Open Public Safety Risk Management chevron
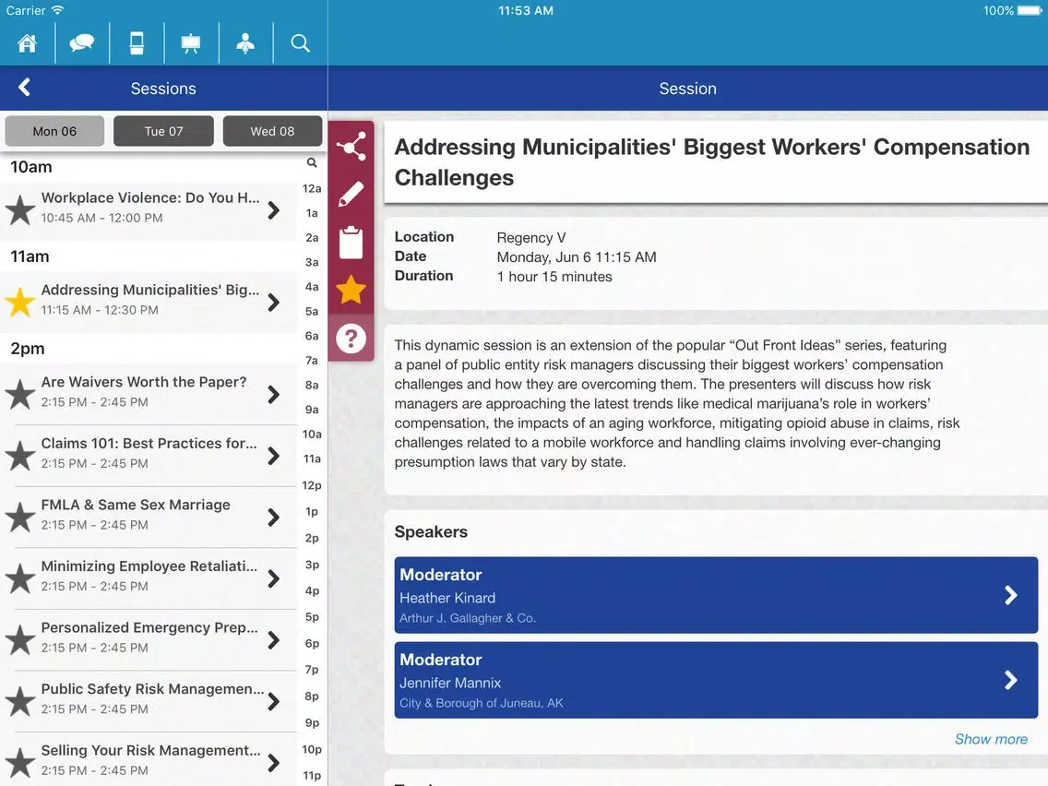This screenshot has width=1048, height=786. pyautogui.click(x=273, y=702)
